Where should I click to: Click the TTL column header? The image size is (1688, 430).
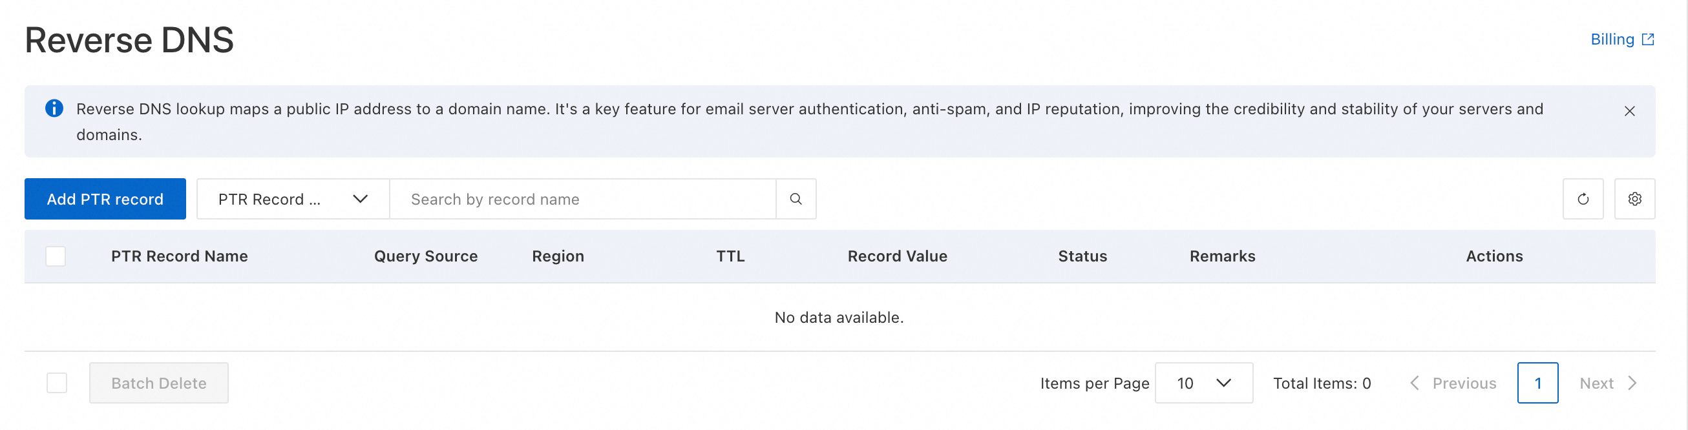pos(730,256)
